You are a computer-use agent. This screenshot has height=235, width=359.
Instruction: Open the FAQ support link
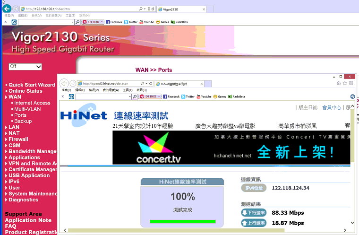click(10, 226)
